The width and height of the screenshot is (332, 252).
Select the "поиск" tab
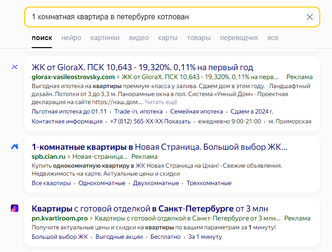(x=41, y=38)
